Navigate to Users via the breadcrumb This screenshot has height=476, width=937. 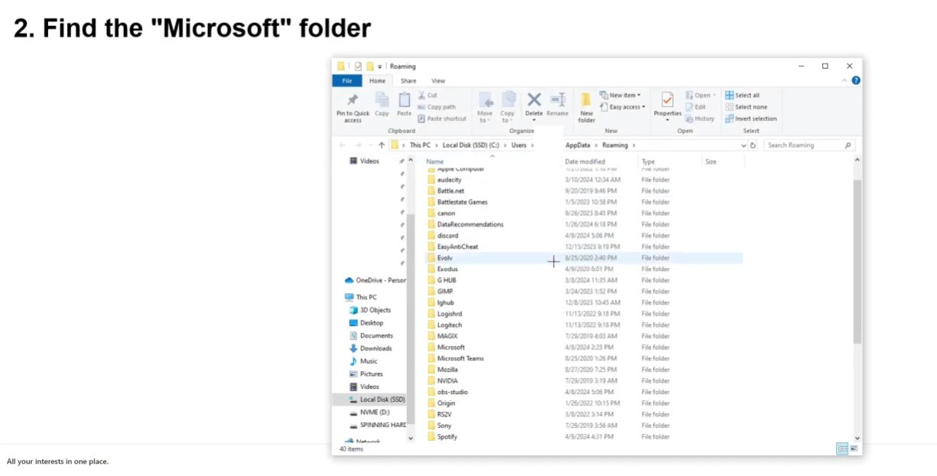(x=520, y=145)
